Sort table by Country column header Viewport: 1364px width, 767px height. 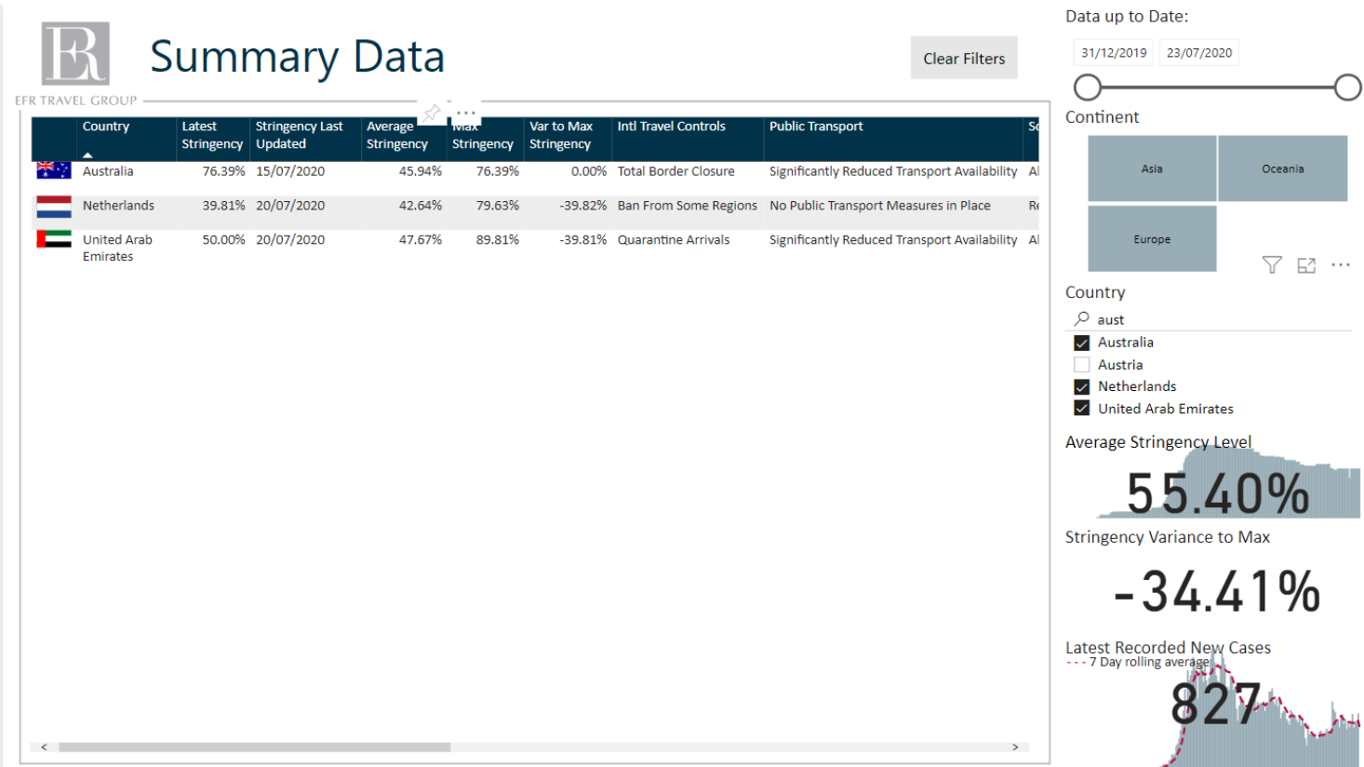tap(105, 127)
